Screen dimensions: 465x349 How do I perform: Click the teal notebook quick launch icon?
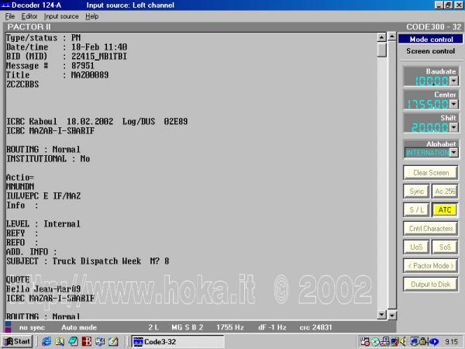tap(74, 341)
